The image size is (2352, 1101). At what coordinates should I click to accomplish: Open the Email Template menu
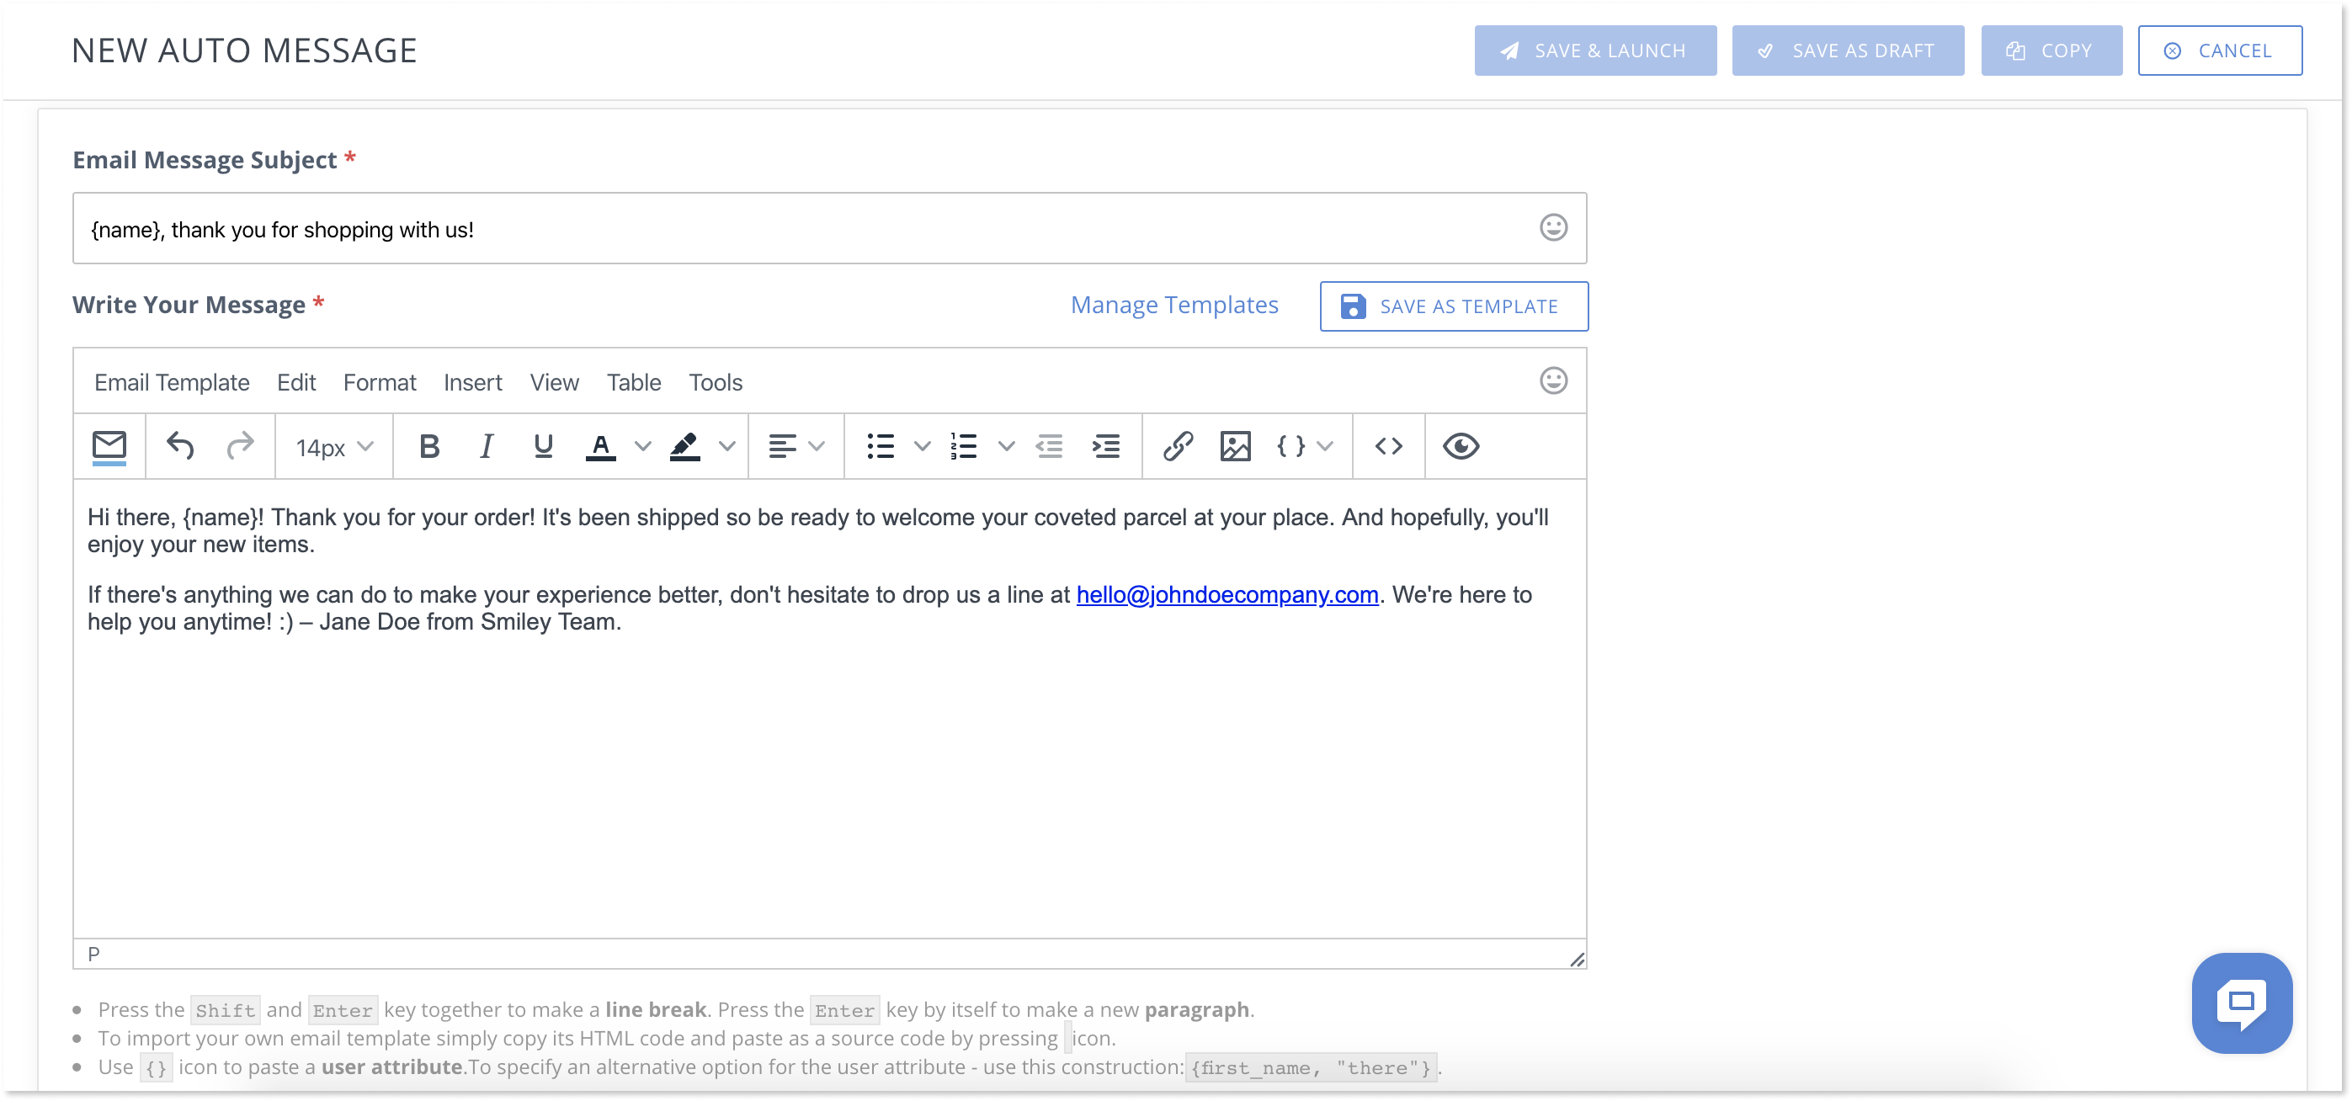tap(173, 382)
